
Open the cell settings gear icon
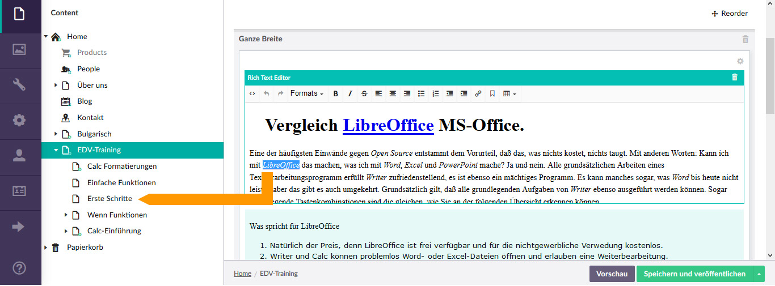point(740,61)
